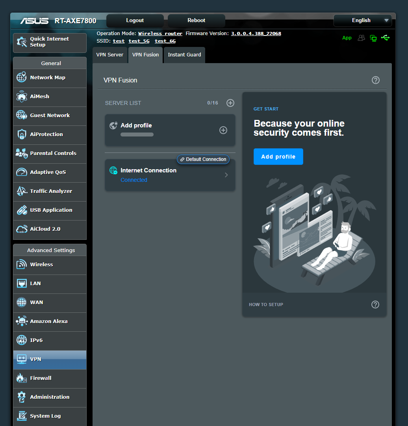Open Administration menu label
Image resolution: width=408 pixels, height=426 pixels.
[x=50, y=397]
